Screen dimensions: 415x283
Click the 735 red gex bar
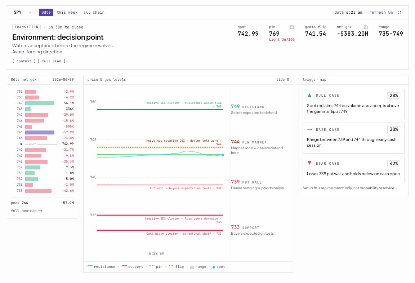tap(38, 191)
